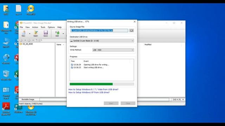Click the Save toolbar icon in PowerISO
225x126 pixels.
click(x=46, y=34)
